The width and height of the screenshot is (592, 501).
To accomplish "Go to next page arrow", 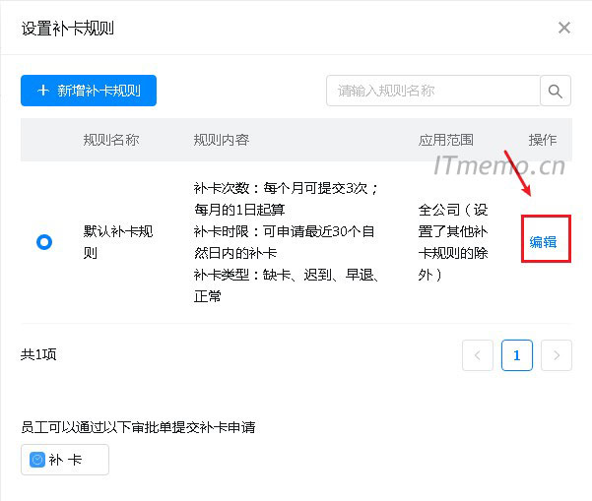I will click(557, 355).
